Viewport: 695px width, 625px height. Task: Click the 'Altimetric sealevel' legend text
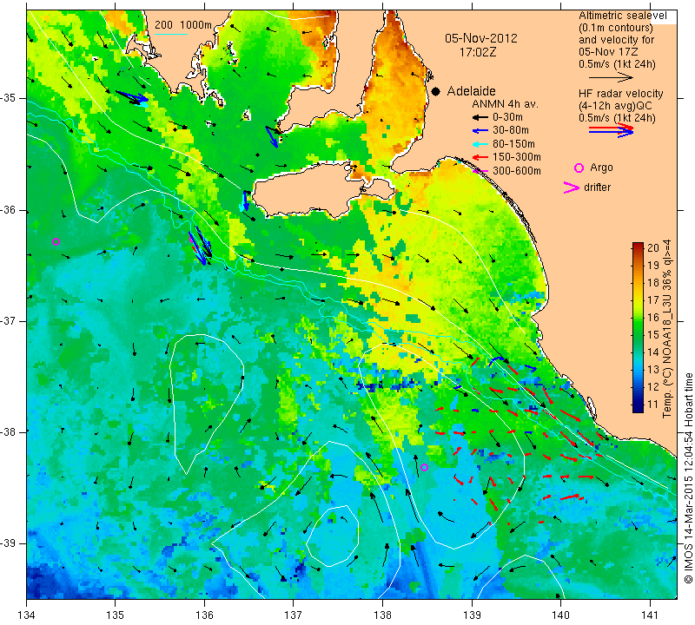(x=623, y=16)
